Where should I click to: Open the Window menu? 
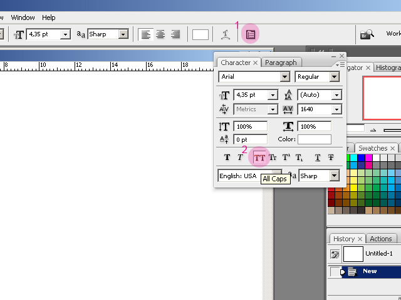pos(23,17)
